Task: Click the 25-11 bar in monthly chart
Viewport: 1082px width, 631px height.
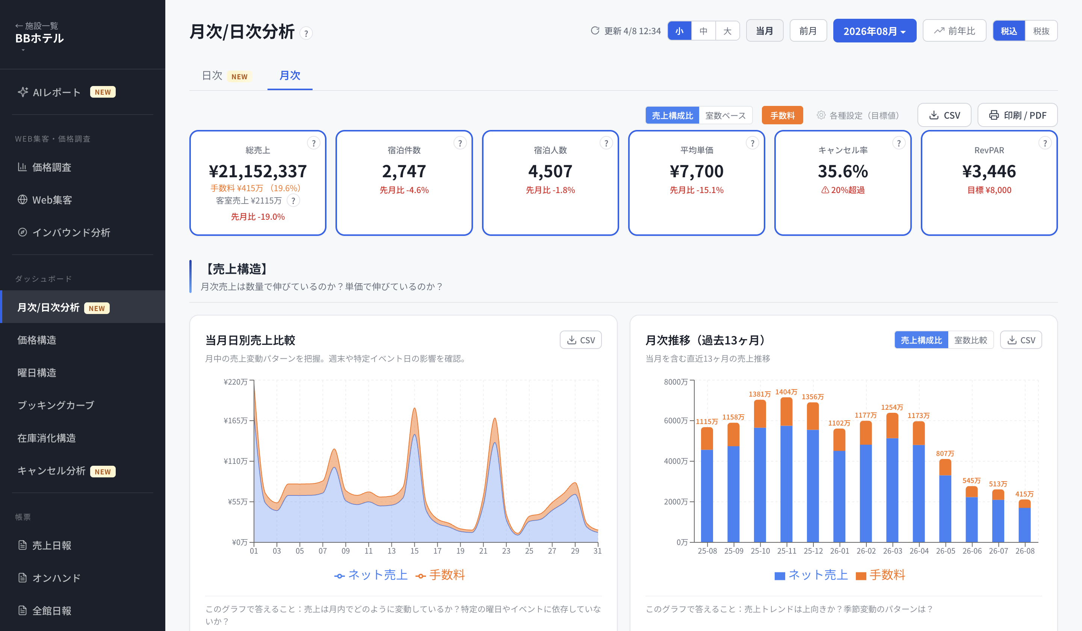Action: coord(786,469)
